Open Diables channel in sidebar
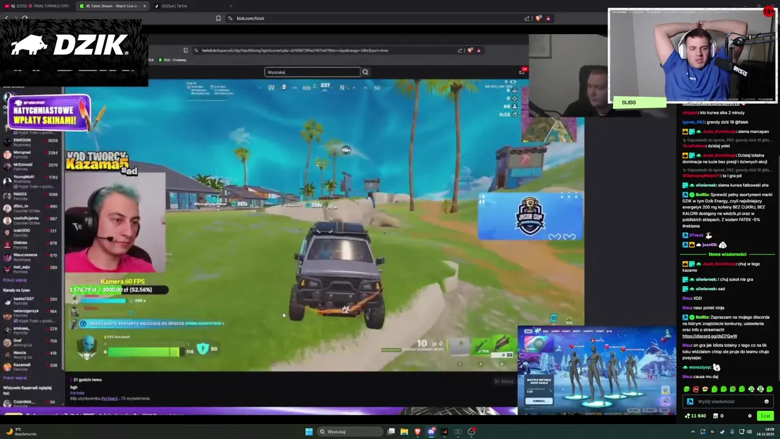This screenshot has width=780, height=439. [32, 244]
